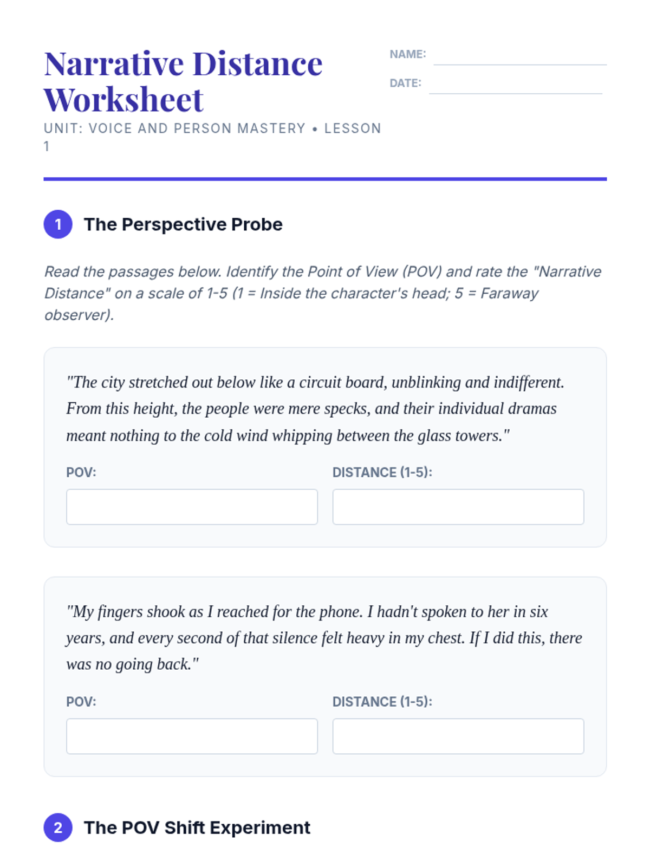Click the NAME label

coord(407,54)
